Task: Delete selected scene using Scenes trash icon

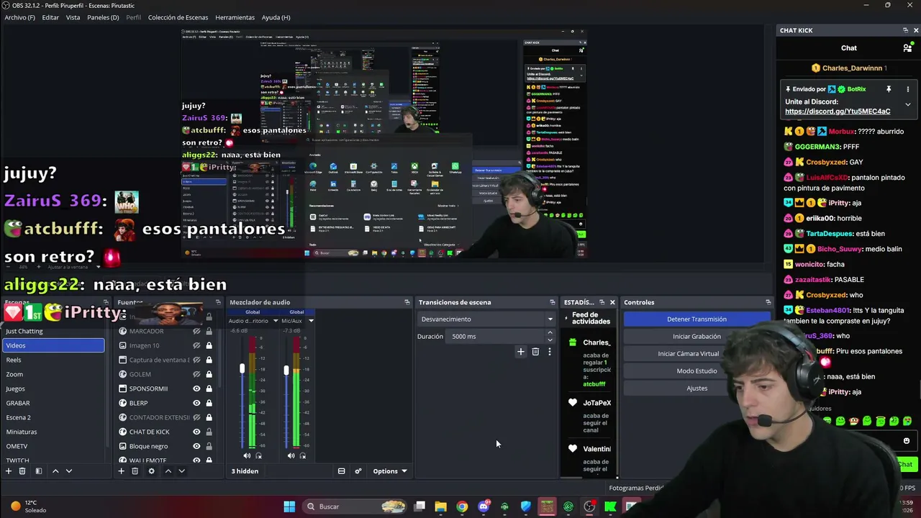Action: pos(22,471)
